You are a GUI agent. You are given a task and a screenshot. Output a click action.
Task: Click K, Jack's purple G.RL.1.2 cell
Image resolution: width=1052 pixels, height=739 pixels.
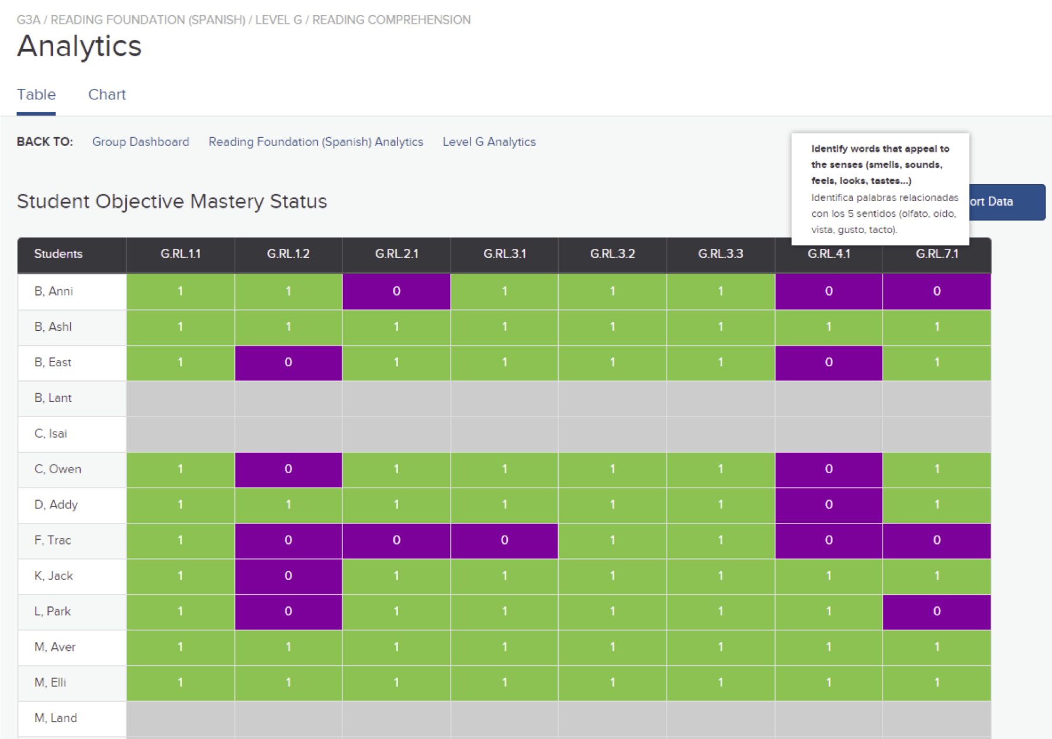coord(288,577)
